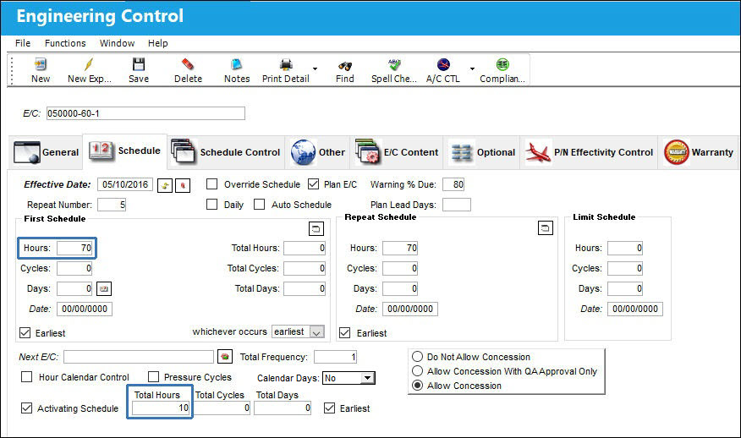The width and height of the screenshot is (741, 438).
Task: Click First Schedule Date field
Action: pyautogui.click(x=85, y=309)
